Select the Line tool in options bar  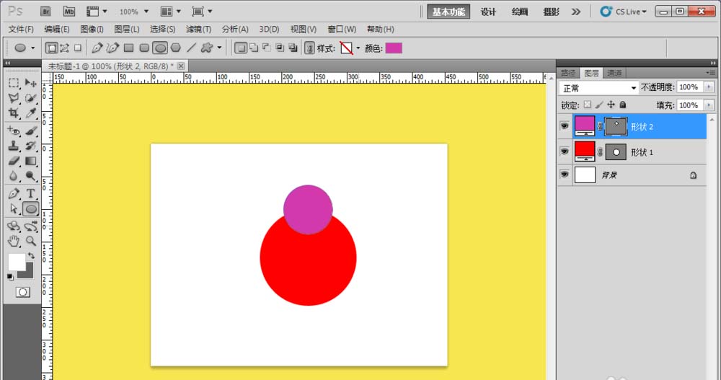click(x=191, y=48)
